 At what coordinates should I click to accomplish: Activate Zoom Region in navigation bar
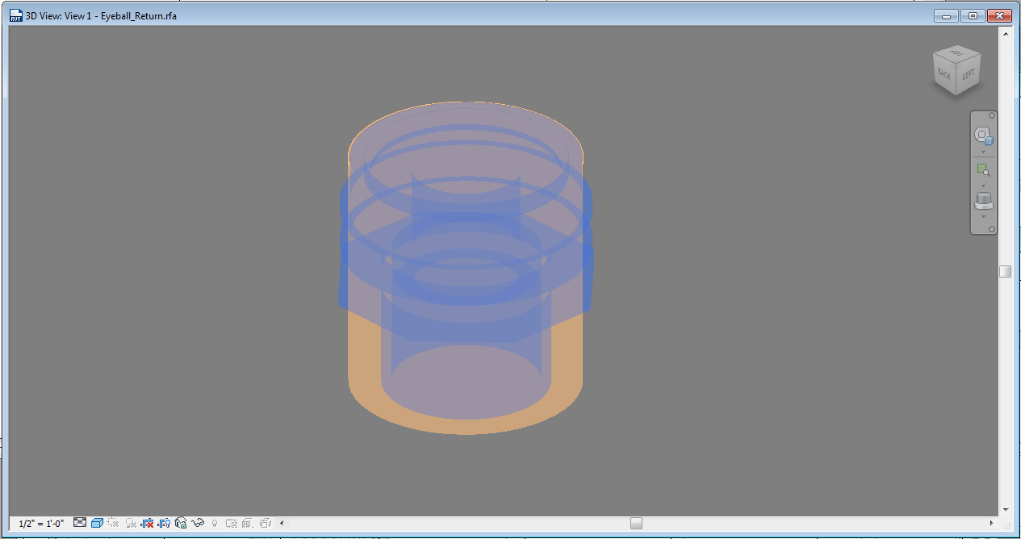click(x=983, y=170)
